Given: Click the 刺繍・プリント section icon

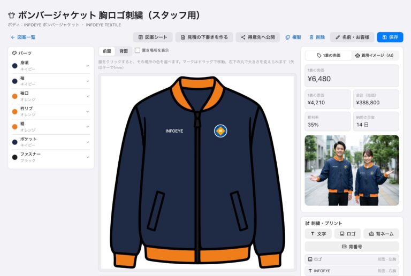Looking at the screenshot, I should (x=307, y=224).
